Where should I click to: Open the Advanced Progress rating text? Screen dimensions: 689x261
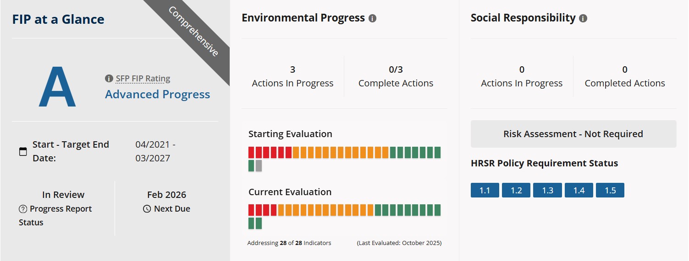(x=157, y=95)
